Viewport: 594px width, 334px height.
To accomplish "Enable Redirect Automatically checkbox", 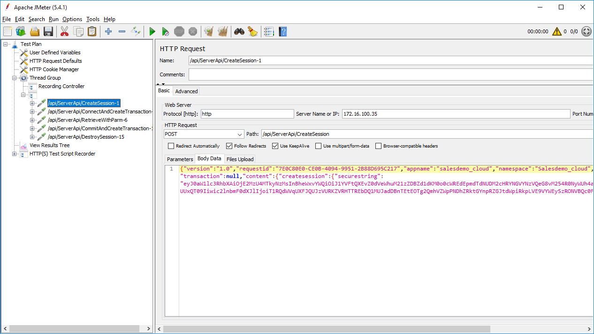I will pyautogui.click(x=171, y=146).
